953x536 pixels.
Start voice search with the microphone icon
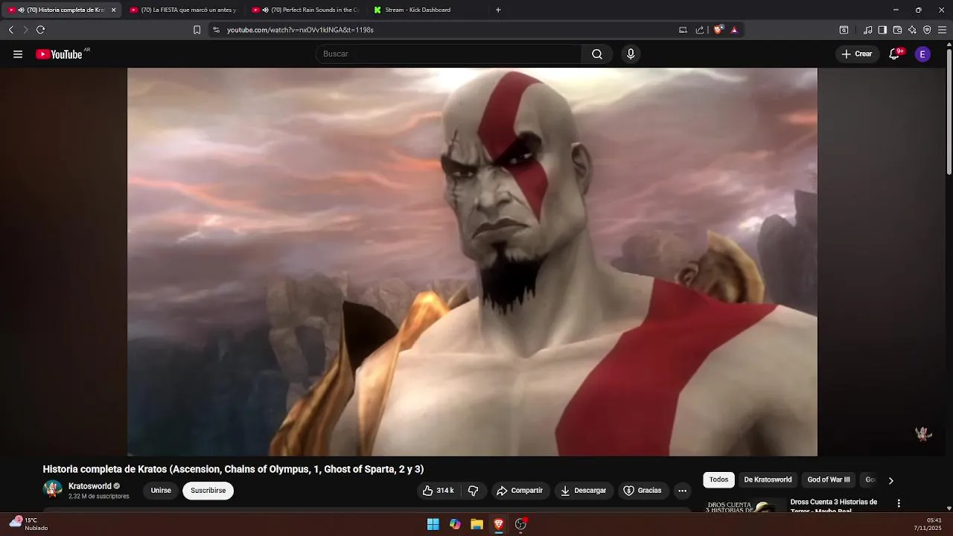631,54
